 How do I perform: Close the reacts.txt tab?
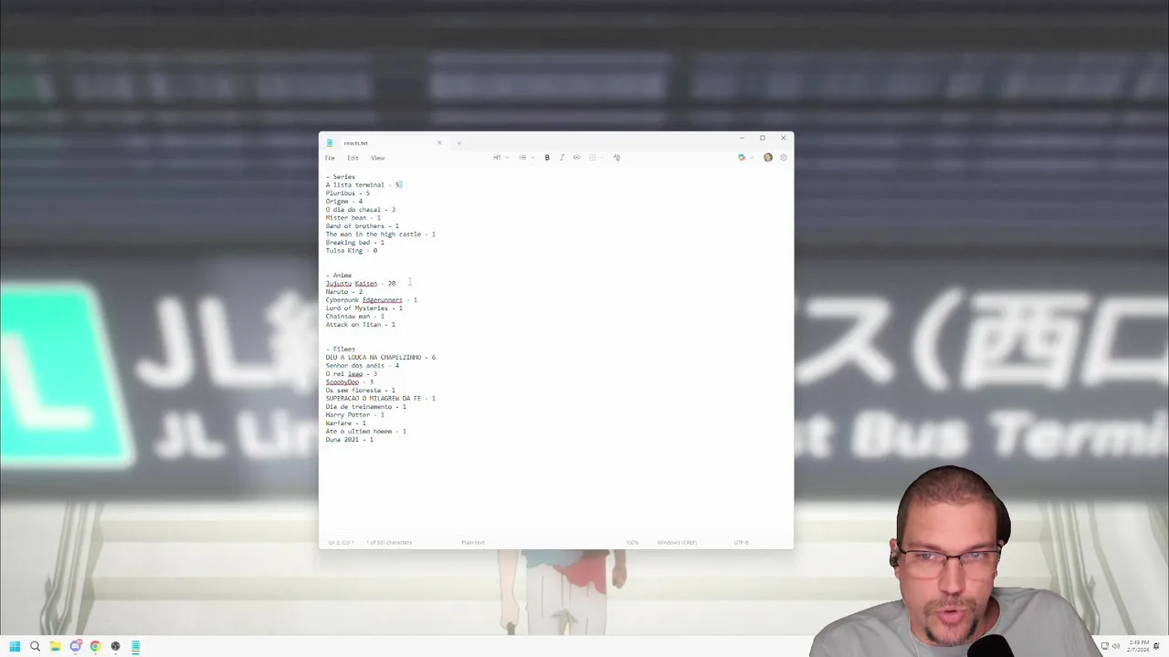[439, 142]
